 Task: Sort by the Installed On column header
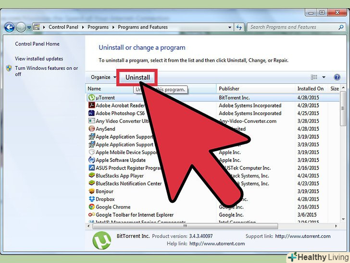311,89
